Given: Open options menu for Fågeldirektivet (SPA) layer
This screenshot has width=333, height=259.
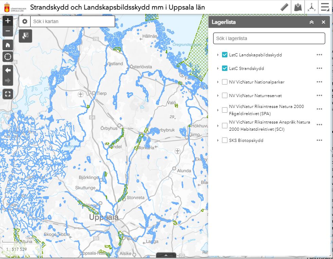Looking at the screenshot, I should (319, 109).
